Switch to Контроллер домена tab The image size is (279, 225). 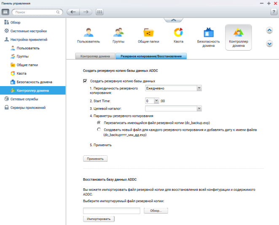[x=95, y=56]
